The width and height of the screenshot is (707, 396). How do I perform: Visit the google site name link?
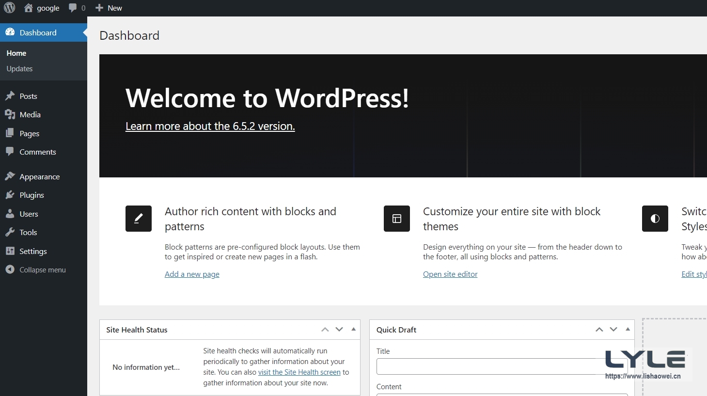click(48, 8)
